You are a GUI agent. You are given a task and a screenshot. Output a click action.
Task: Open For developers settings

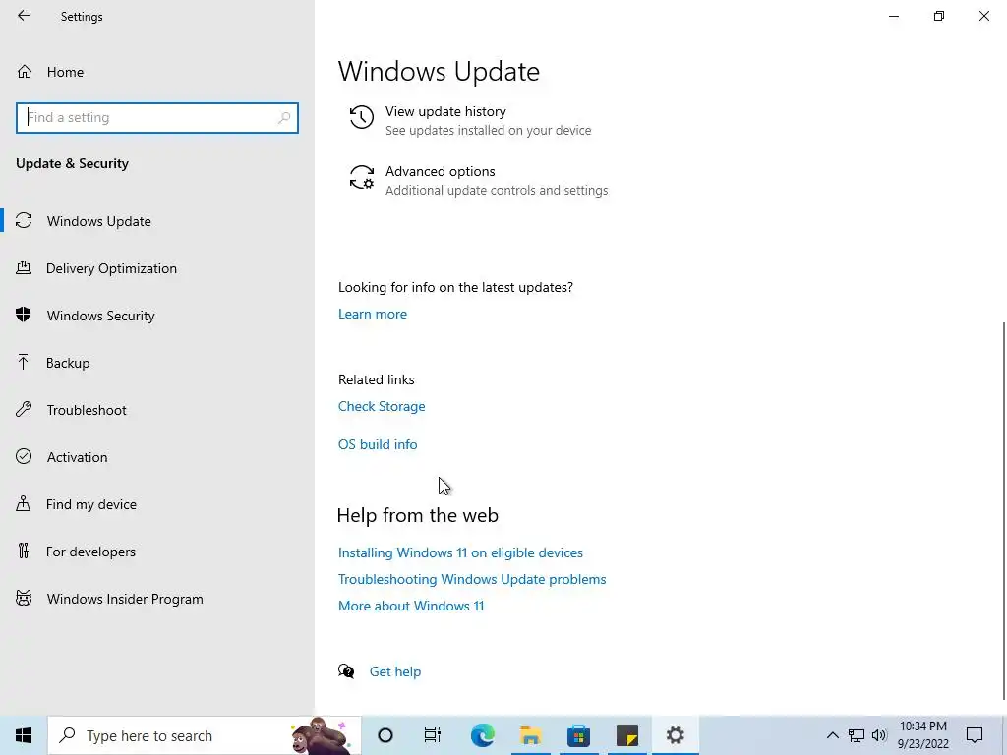(157, 552)
